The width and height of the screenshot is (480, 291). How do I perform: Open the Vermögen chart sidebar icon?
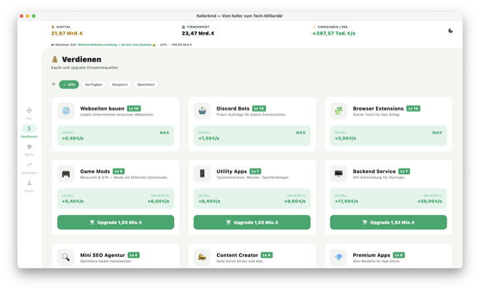pos(29,165)
